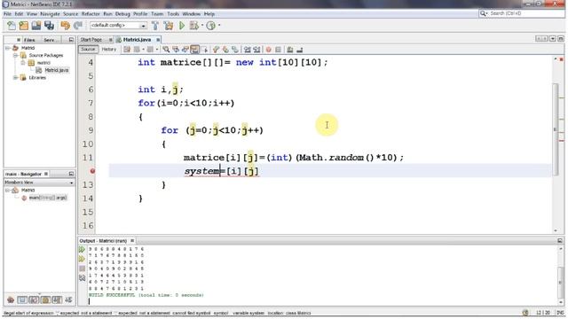Screen dimensions: 568x319
Task: Switch to the Files tab in the left panel
Action: coord(29,40)
